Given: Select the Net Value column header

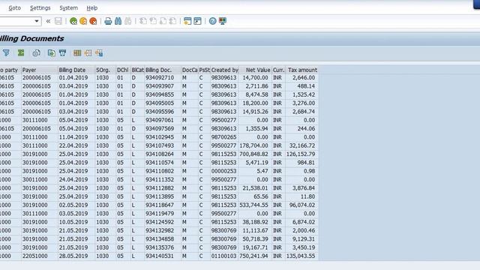Looking at the screenshot, I should pos(255,70).
